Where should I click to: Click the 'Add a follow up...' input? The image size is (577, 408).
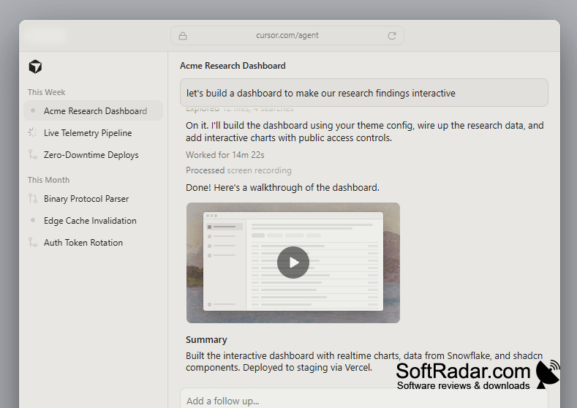tap(364, 398)
